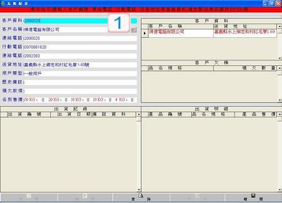Image resolution: width=282 pixels, height=203 pixels.
Task: Click the customer table's scroll-up arrow
Action: [x=280, y=27]
